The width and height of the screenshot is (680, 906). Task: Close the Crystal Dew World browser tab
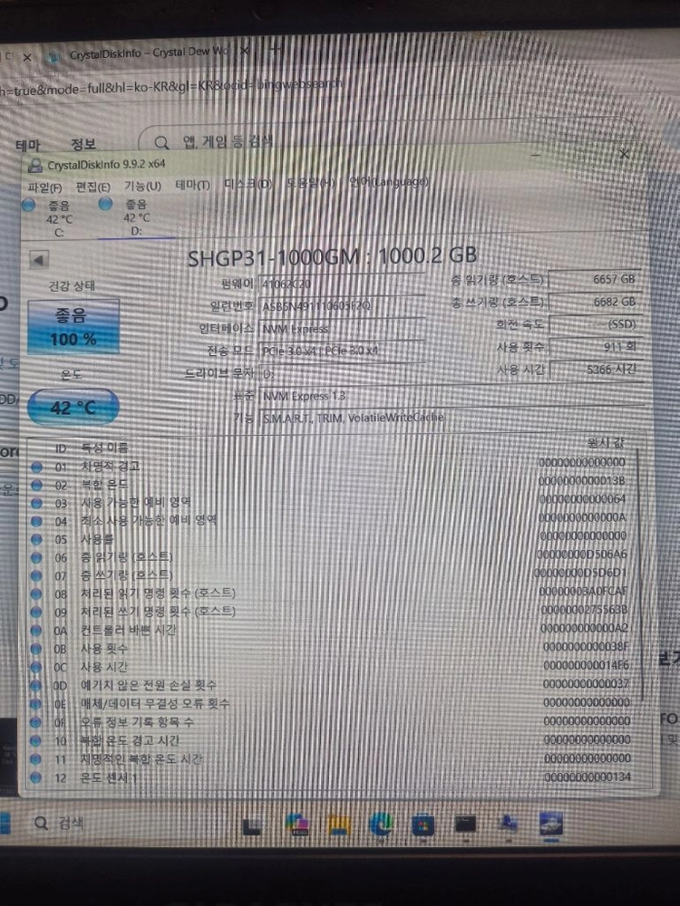pos(245,51)
